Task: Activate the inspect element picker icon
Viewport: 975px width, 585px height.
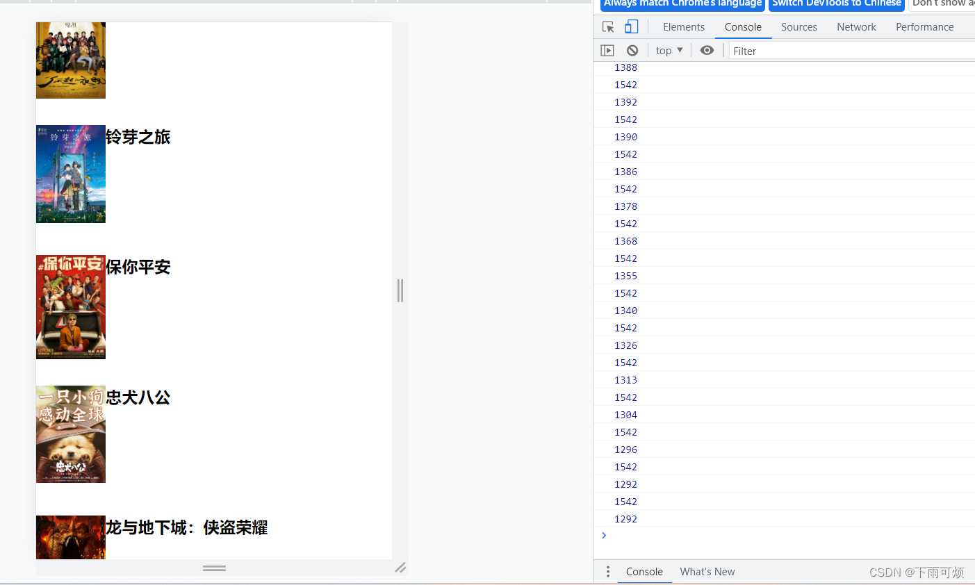Action: 608,26
